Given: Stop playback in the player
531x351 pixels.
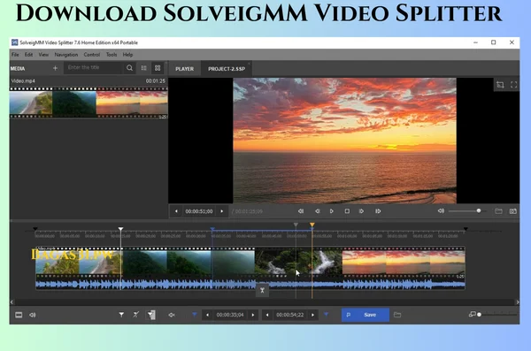Looking at the screenshot, I should (x=347, y=211).
